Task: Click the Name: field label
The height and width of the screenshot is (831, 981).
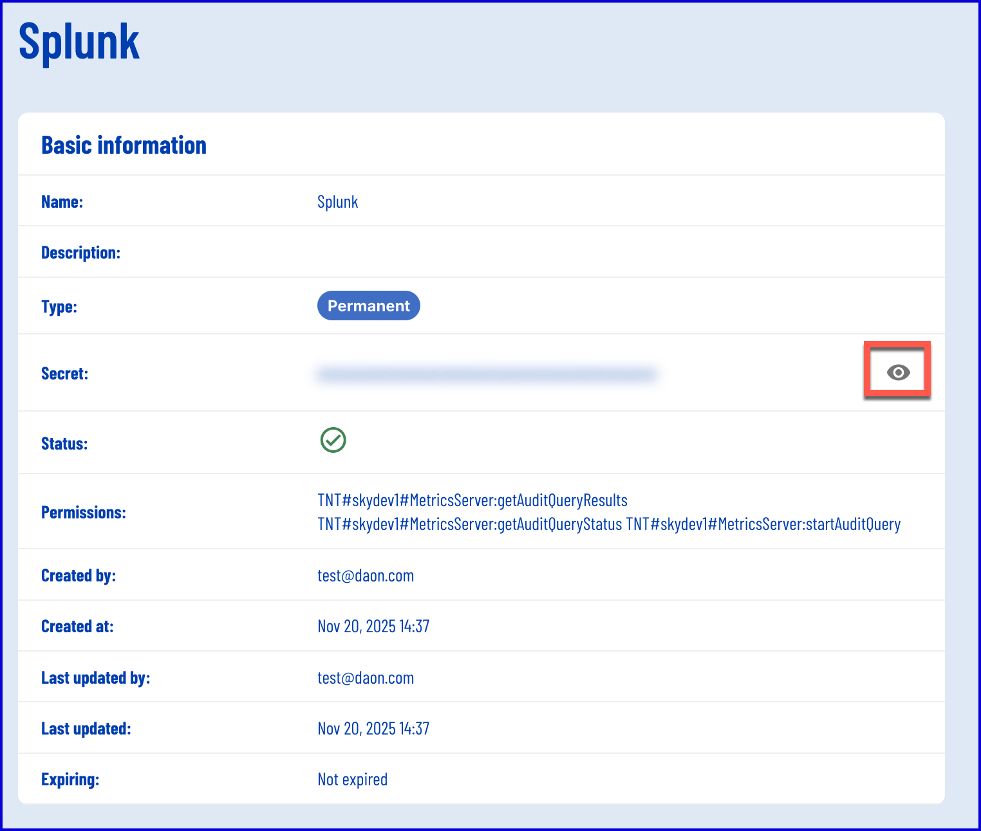Action: (x=62, y=202)
